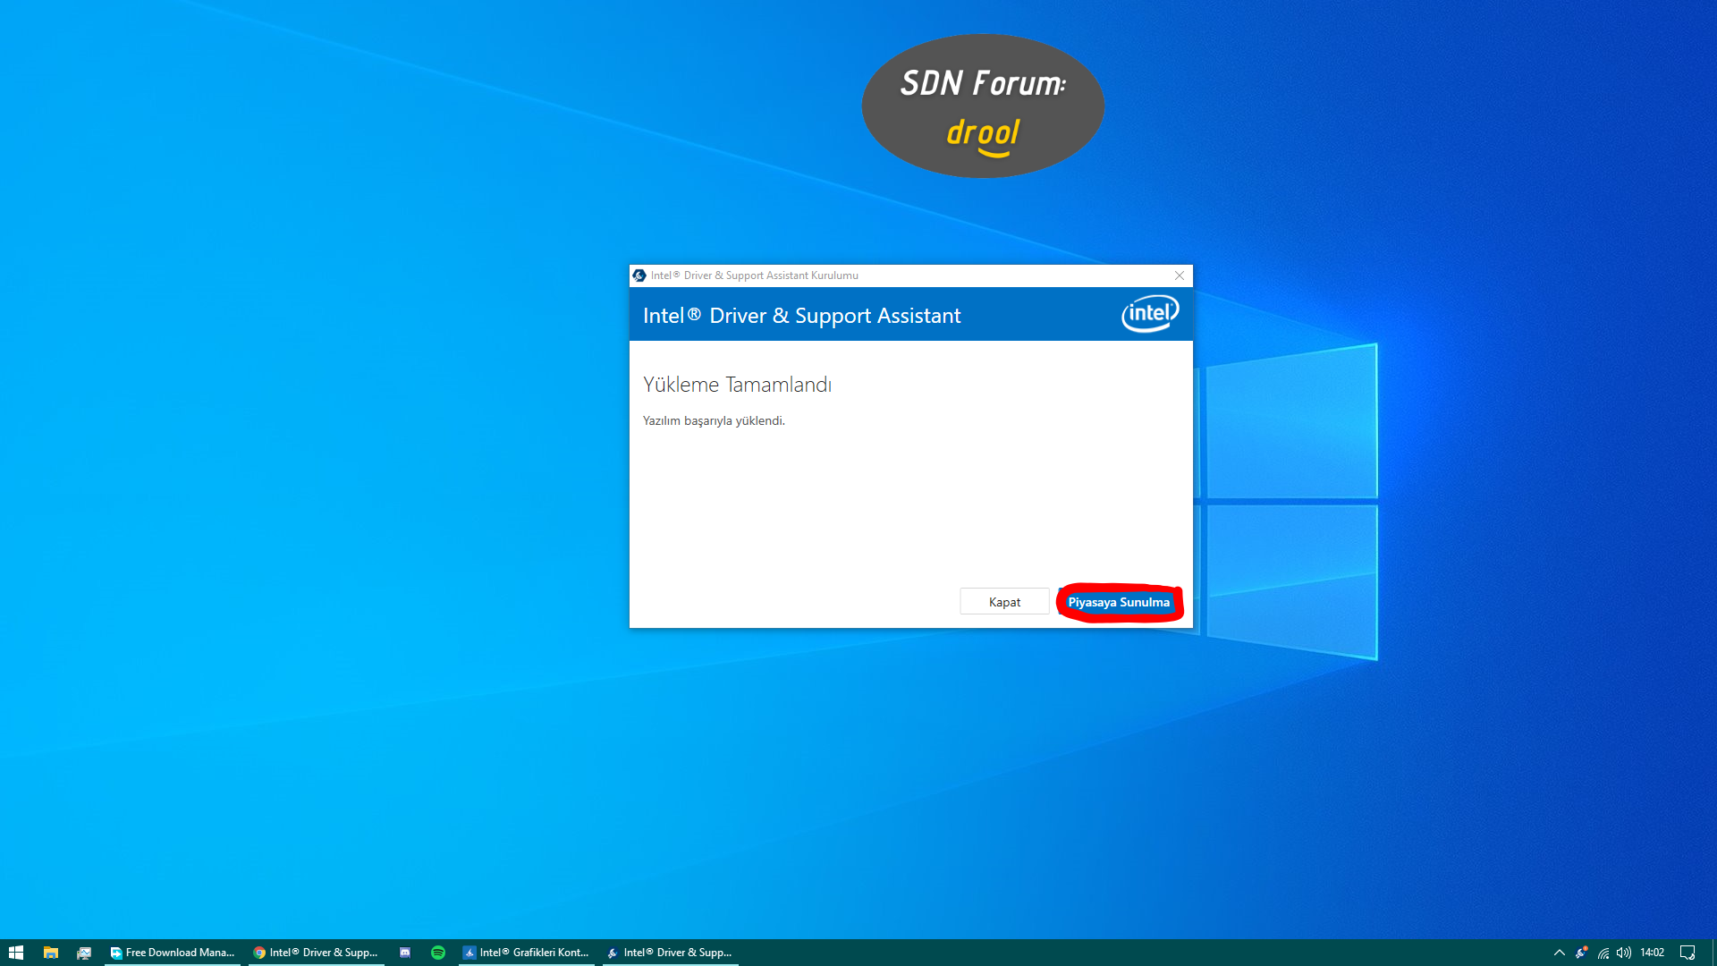Viewport: 1717px width, 966px height.
Task: Click the installer icon in title bar
Action: point(639,275)
